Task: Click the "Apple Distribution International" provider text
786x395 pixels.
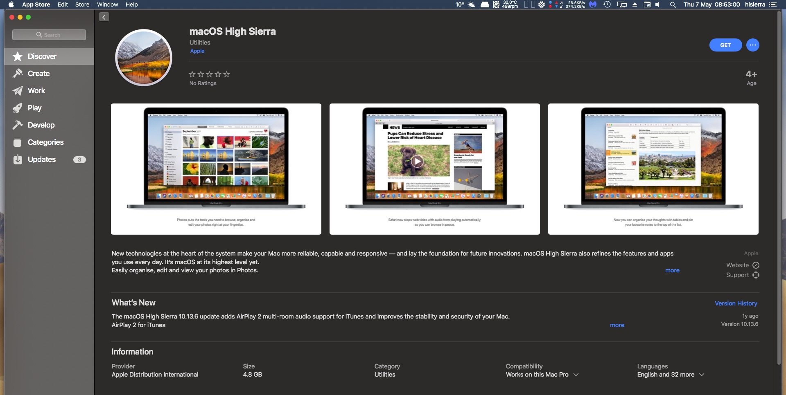Action: coord(155,375)
